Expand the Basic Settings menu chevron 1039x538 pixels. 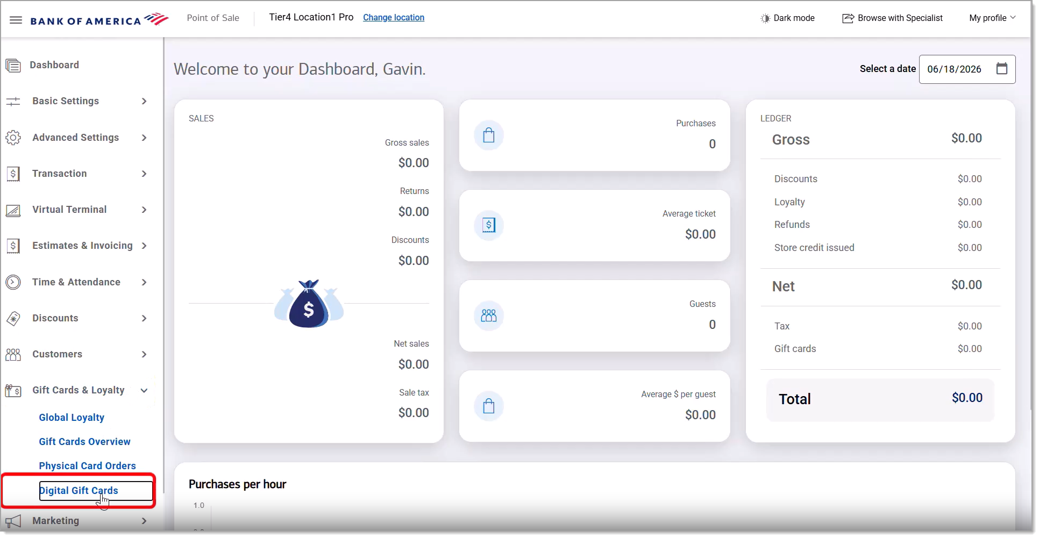pyautogui.click(x=144, y=102)
